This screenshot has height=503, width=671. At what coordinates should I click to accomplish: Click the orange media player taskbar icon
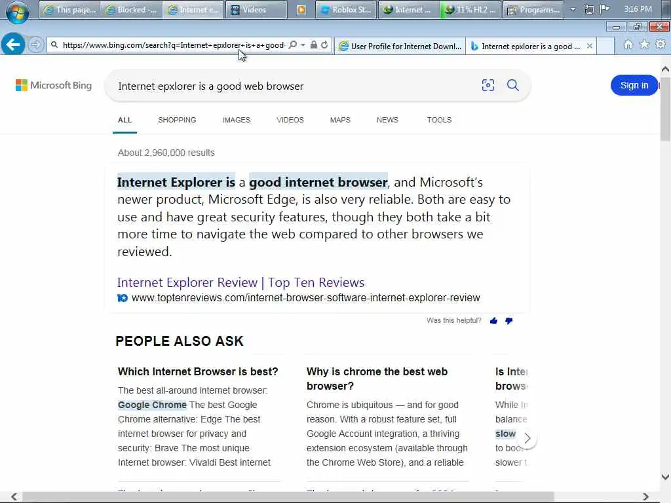[301, 9]
